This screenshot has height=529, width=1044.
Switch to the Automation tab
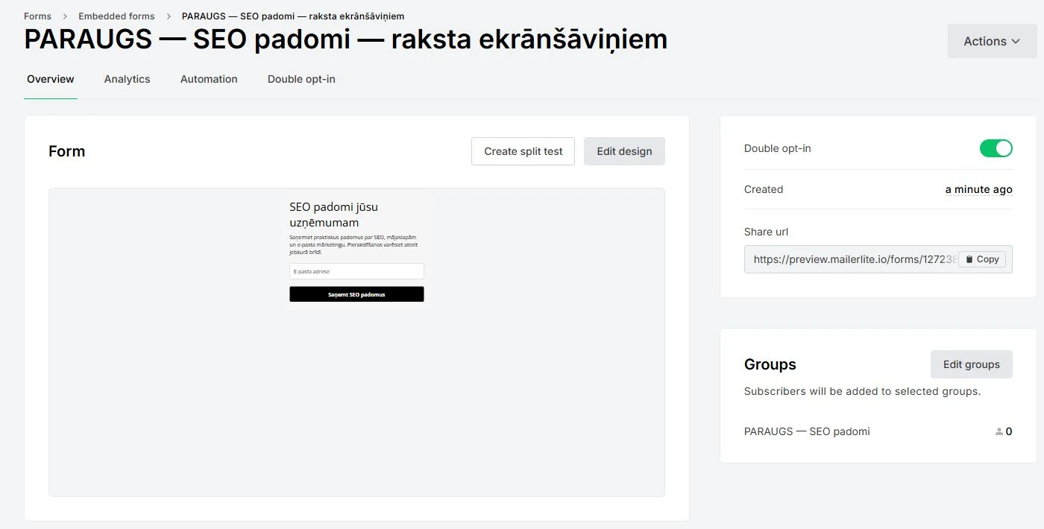(x=209, y=79)
